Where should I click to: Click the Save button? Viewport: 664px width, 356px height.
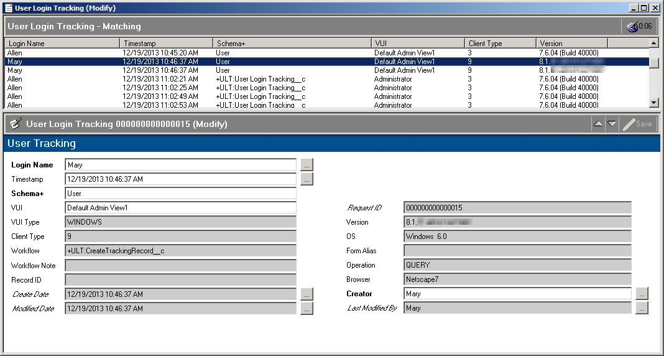637,124
